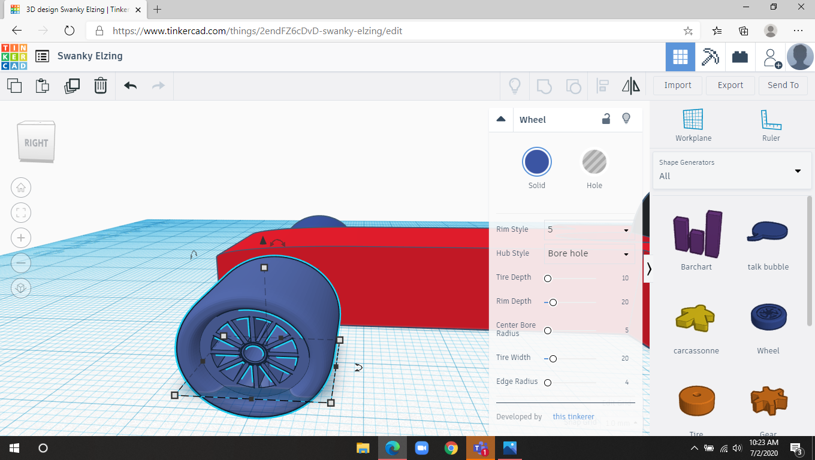Open the design list menu icon
Screen dimensions: 815x460
pos(42,56)
